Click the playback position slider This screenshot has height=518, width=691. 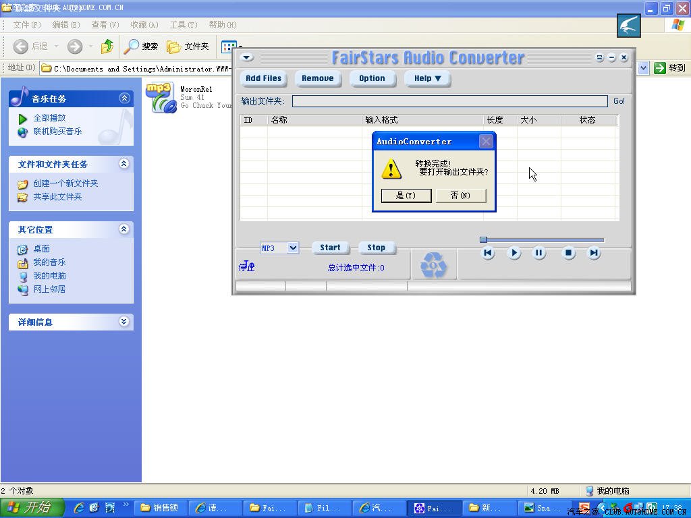[x=543, y=240]
